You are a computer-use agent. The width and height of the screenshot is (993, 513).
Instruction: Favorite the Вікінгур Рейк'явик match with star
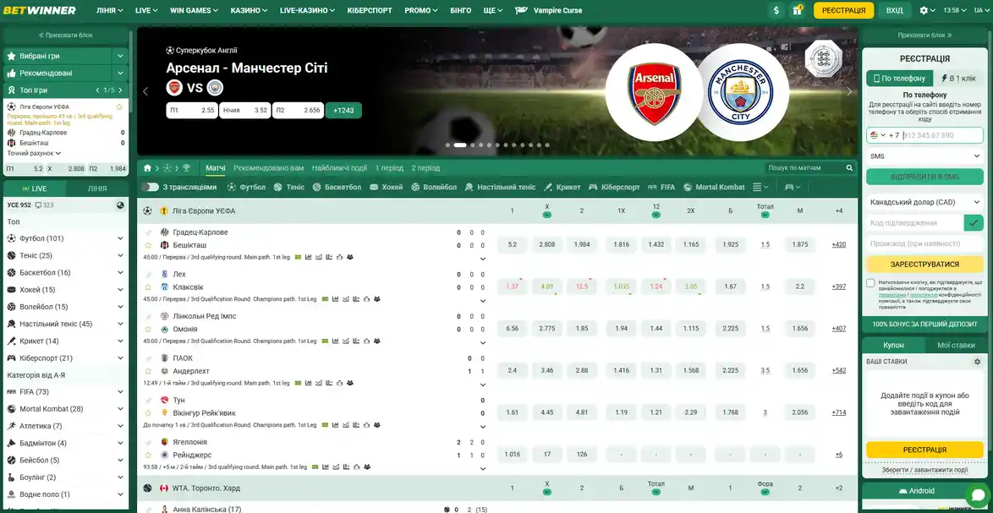(148, 413)
